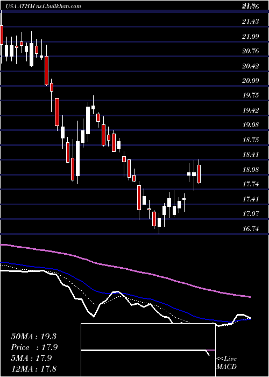Click the 16.74 price axis label
Screen dimensions: 269x377
tap(251, 229)
